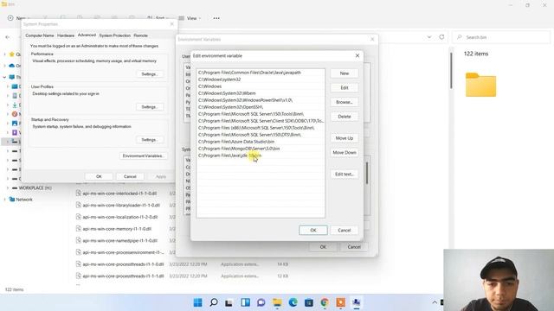Click User Profiles Settings button
The height and width of the screenshot is (311, 554).
[x=149, y=107]
